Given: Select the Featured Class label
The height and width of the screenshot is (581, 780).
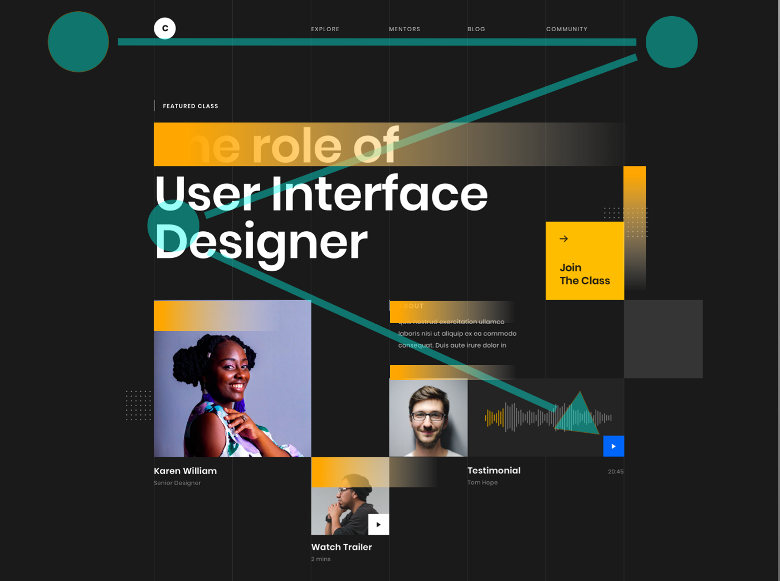Looking at the screenshot, I should pos(191,106).
